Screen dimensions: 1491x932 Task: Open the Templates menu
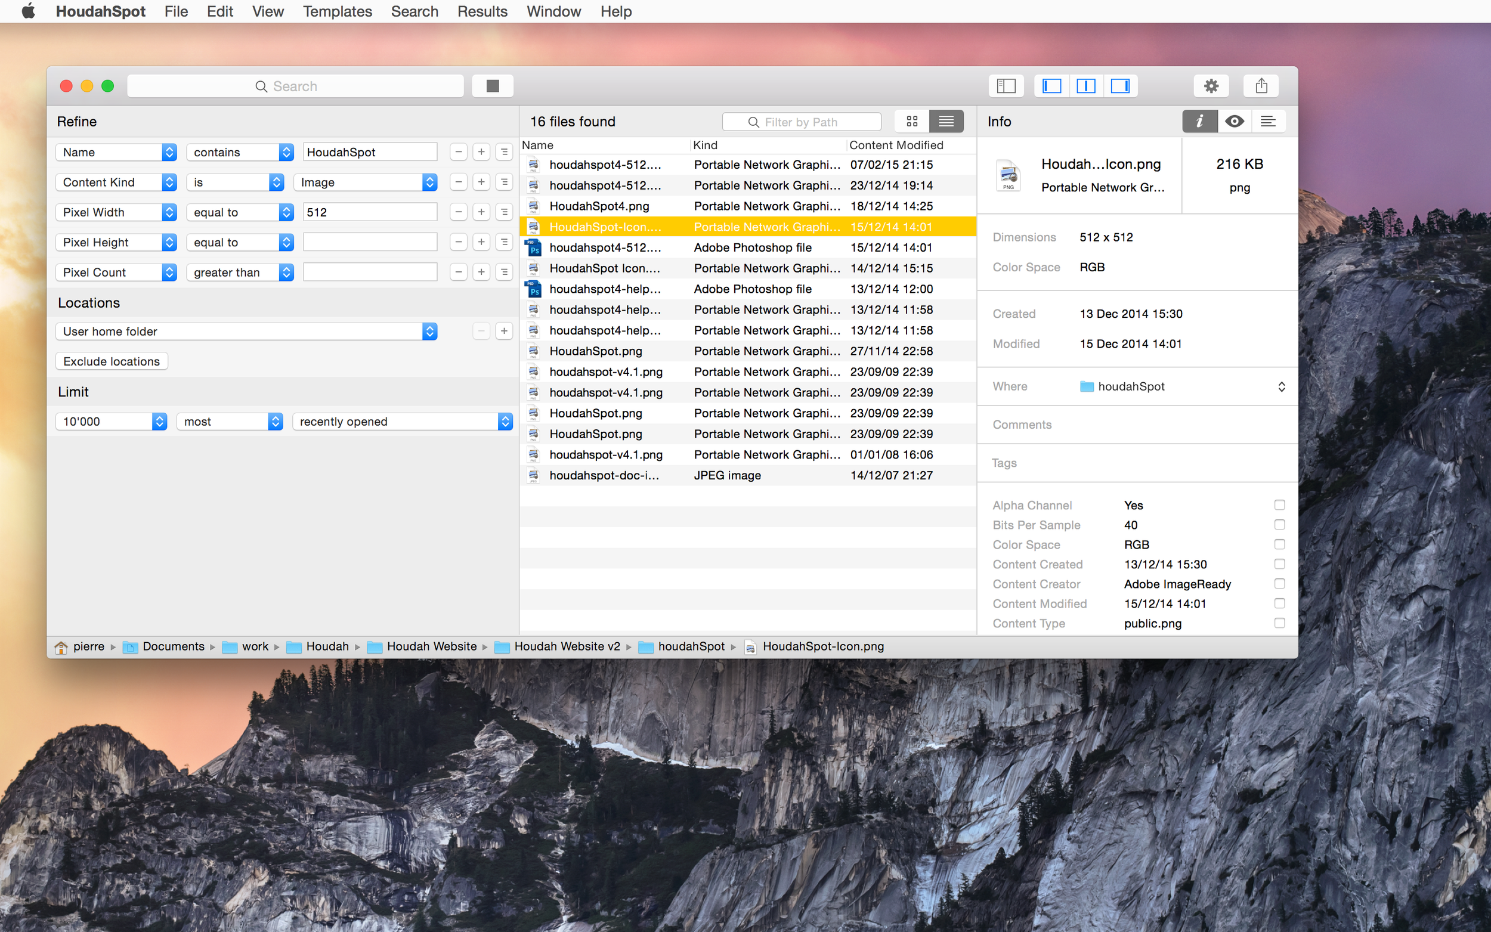[337, 11]
